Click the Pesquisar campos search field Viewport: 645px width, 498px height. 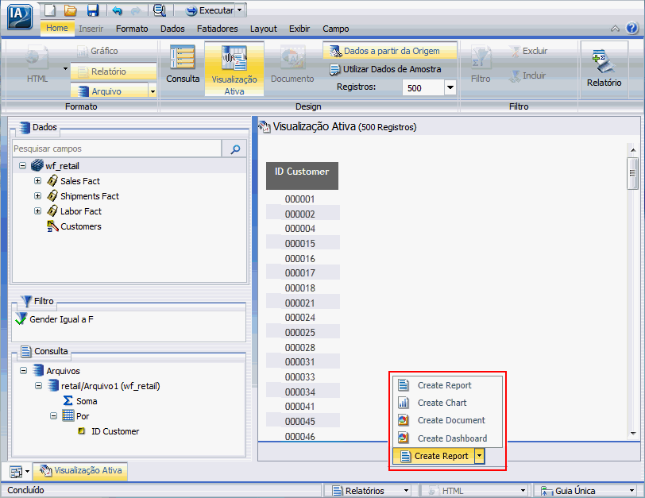click(x=117, y=149)
